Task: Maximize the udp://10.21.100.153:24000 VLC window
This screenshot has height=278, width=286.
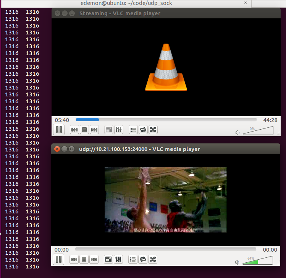Action: coord(72,149)
